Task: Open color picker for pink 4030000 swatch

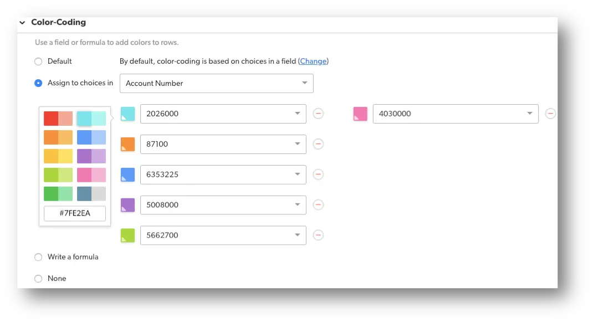Action: (x=360, y=114)
